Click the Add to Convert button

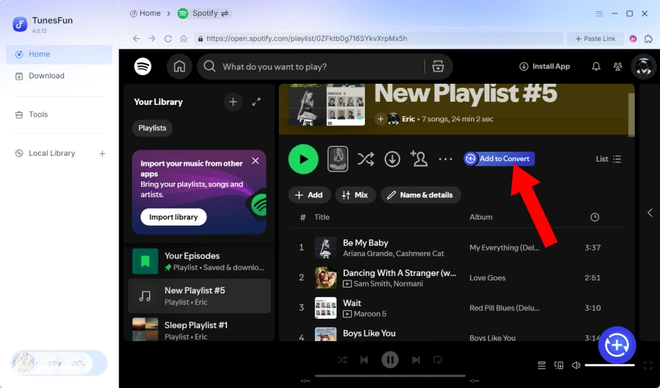(499, 158)
